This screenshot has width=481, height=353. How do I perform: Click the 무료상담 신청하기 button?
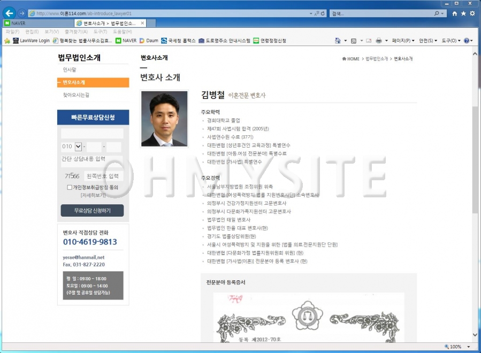point(92,211)
